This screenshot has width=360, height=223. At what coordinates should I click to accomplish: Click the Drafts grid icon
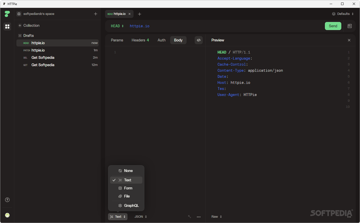tap(20, 36)
